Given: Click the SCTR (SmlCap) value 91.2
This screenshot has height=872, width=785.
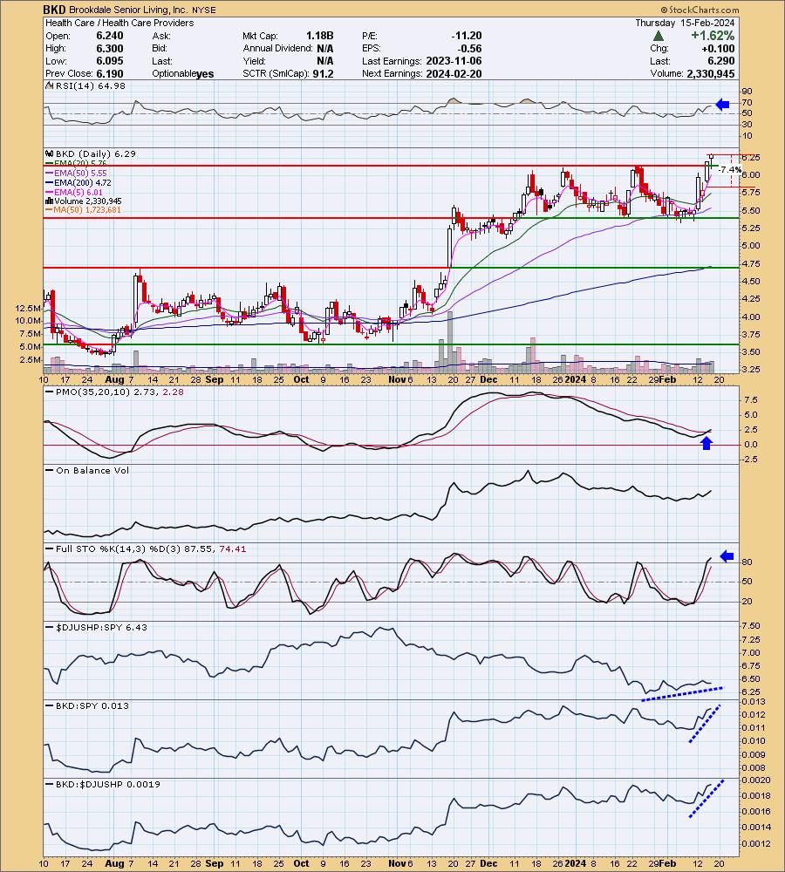Looking at the screenshot, I should (x=323, y=74).
